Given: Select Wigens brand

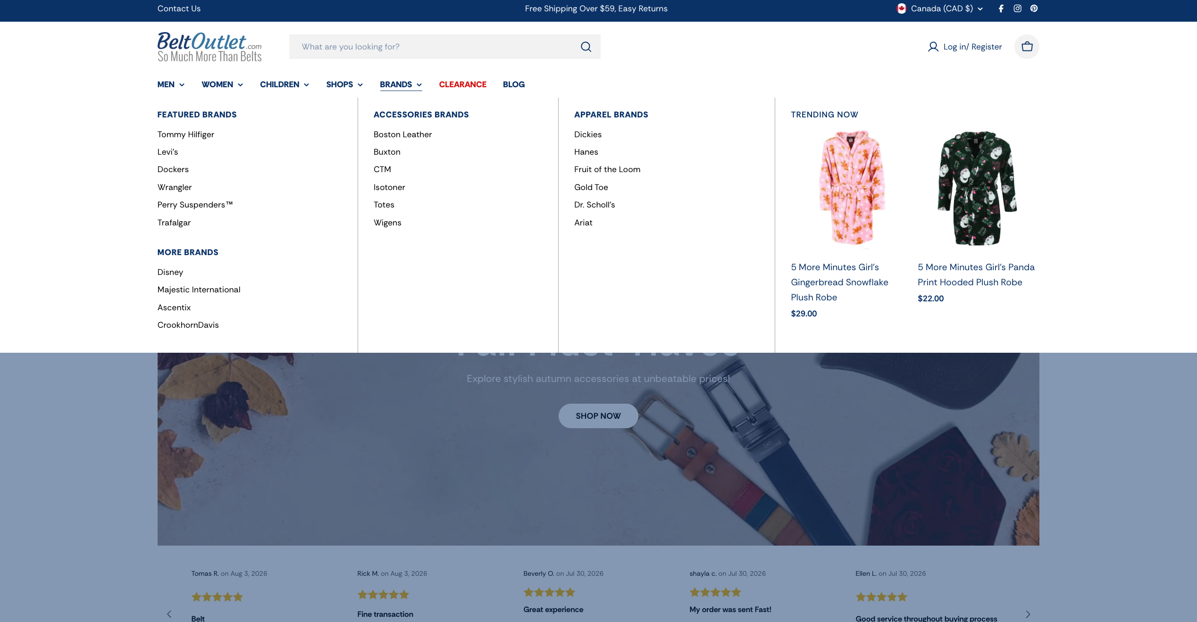Looking at the screenshot, I should tap(387, 223).
